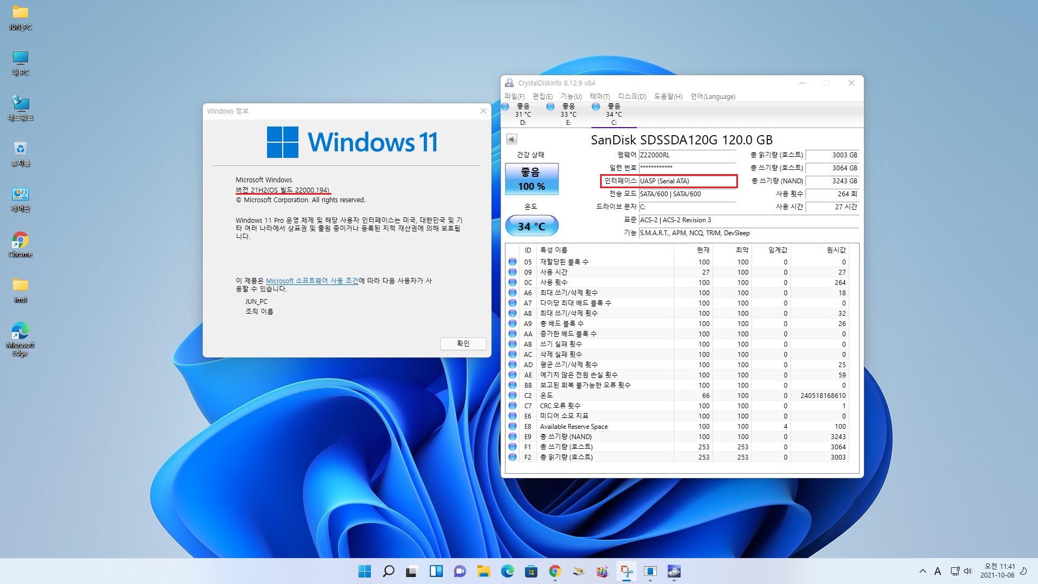Click the previous disk arrow button
The height and width of the screenshot is (584, 1038).
[511, 139]
